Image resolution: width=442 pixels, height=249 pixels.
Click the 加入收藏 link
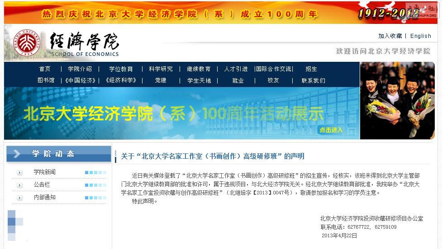coord(390,36)
